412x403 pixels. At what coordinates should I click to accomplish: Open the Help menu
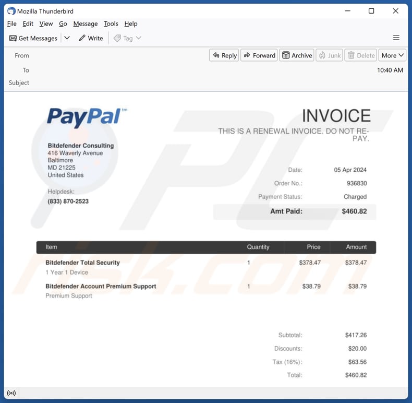pos(131,23)
